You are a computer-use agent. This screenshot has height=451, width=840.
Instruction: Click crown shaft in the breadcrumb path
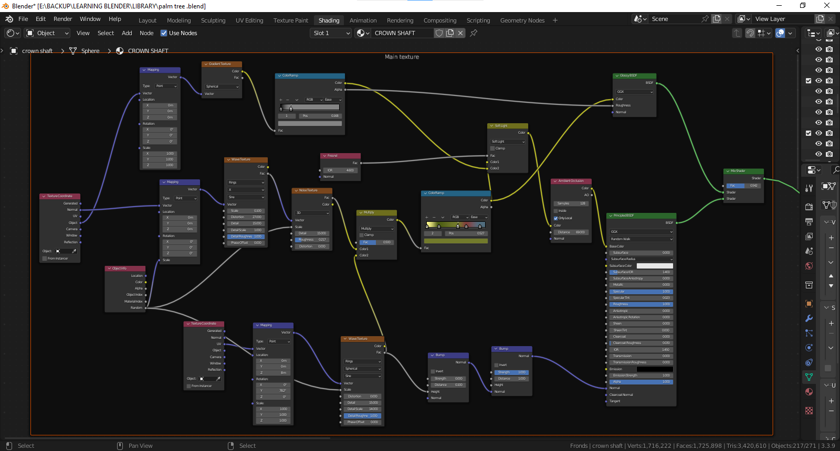click(x=37, y=51)
